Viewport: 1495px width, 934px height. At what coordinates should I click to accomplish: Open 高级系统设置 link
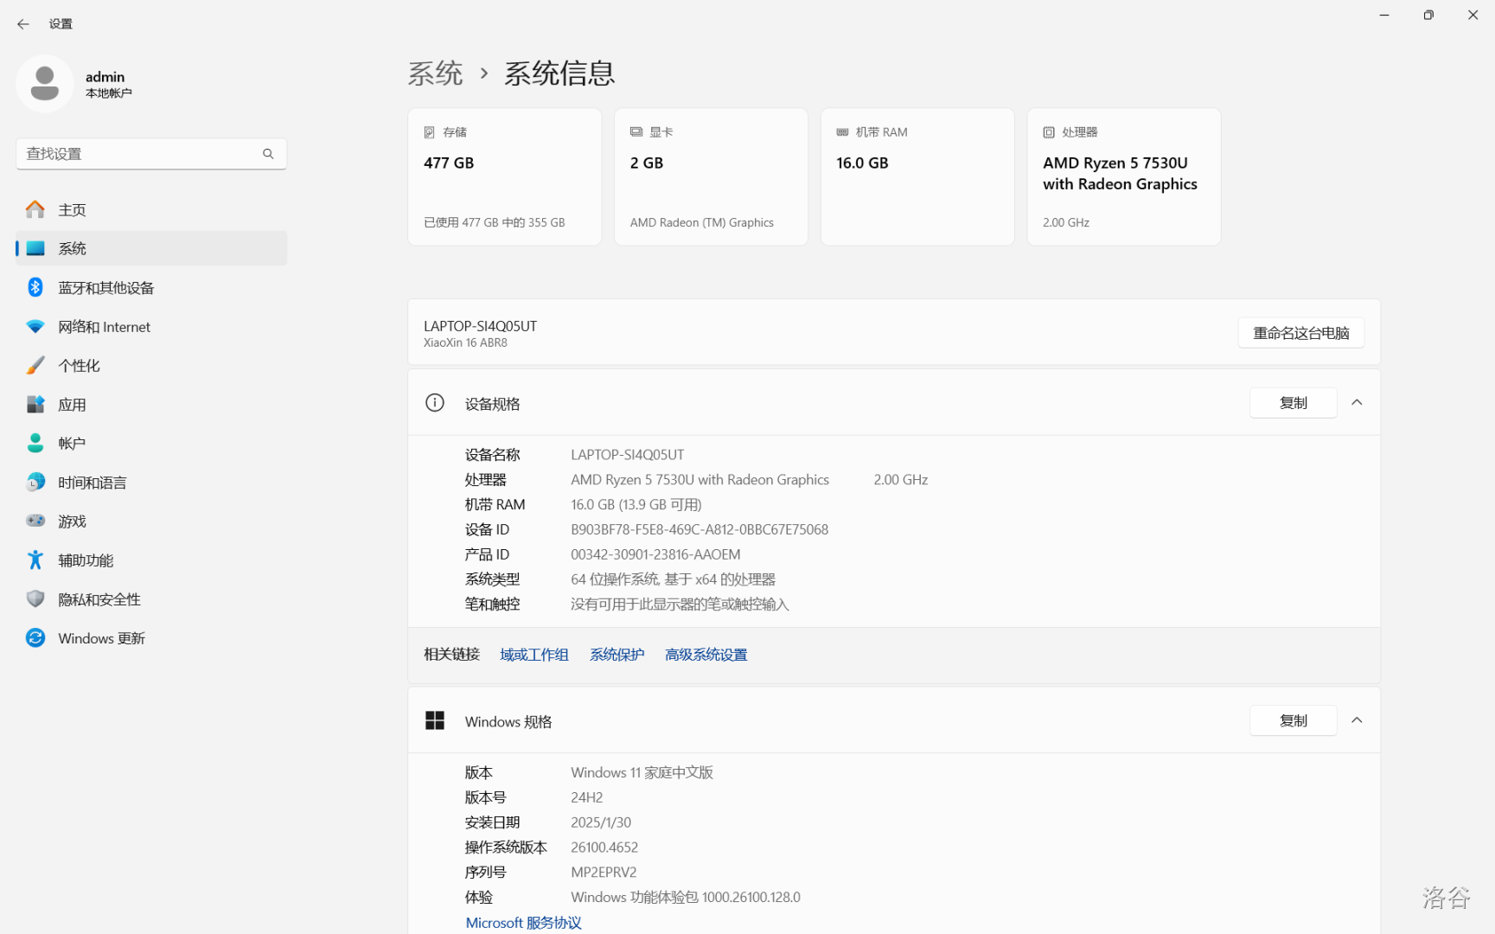[x=706, y=655]
